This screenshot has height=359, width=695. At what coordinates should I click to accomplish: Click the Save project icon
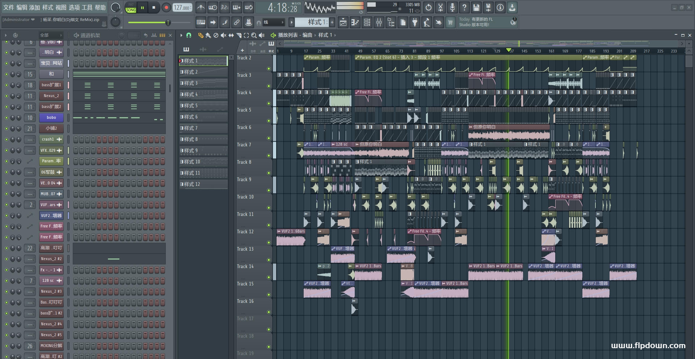476,7
